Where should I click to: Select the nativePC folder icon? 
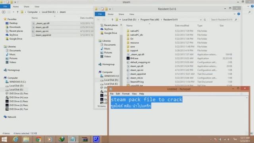[128, 31]
